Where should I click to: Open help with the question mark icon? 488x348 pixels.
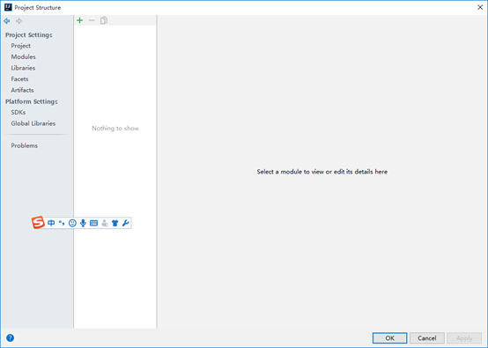(10, 337)
